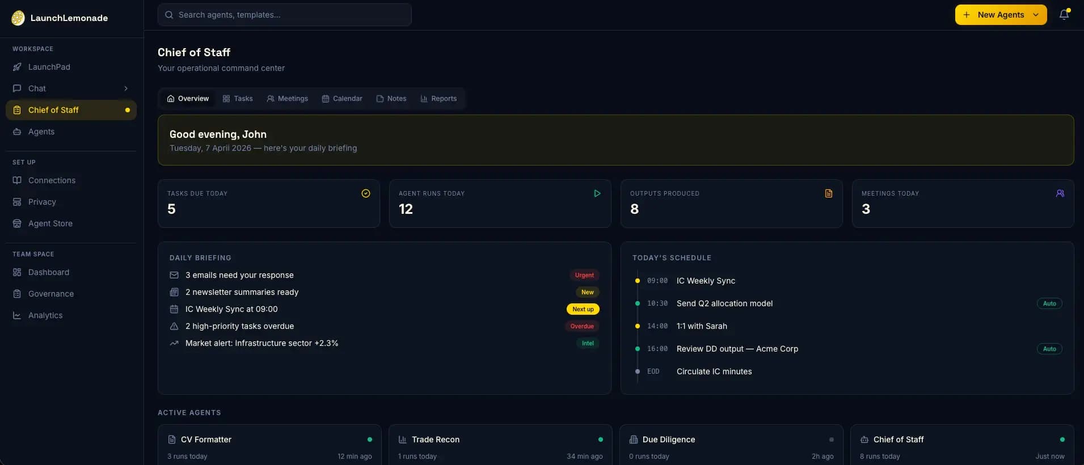Click the warning triangle beside overdue tasks
The image size is (1084, 465).
click(174, 326)
